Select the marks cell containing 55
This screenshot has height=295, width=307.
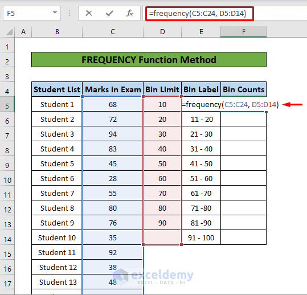[113, 194]
